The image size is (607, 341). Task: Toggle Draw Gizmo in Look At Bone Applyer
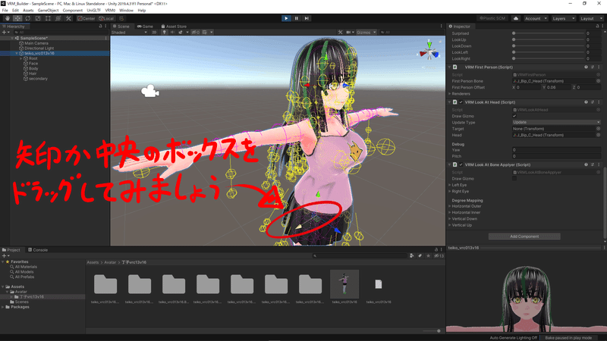coord(514,179)
